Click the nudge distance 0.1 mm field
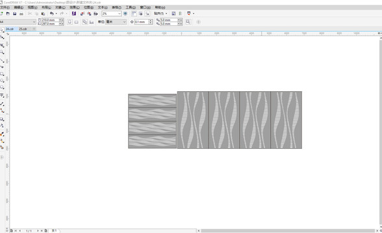Screen dimensions: 382x233 [x=142, y=22]
